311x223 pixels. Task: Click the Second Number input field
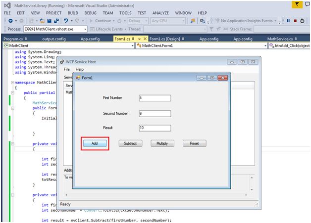pyautogui.click(x=155, y=114)
